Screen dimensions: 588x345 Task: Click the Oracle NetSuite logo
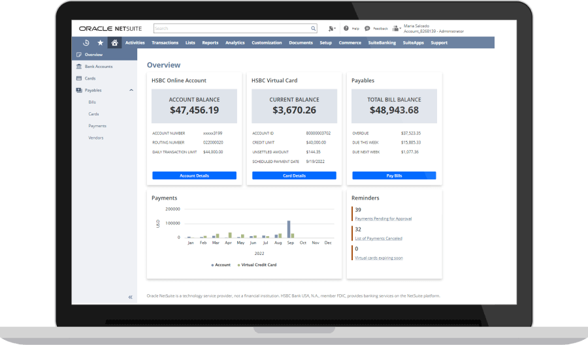click(x=110, y=29)
